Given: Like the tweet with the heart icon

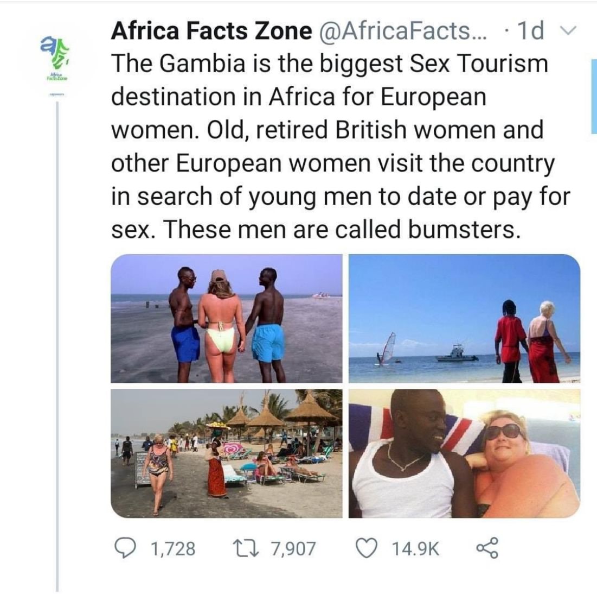Looking at the screenshot, I should pyautogui.click(x=366, y=548).
